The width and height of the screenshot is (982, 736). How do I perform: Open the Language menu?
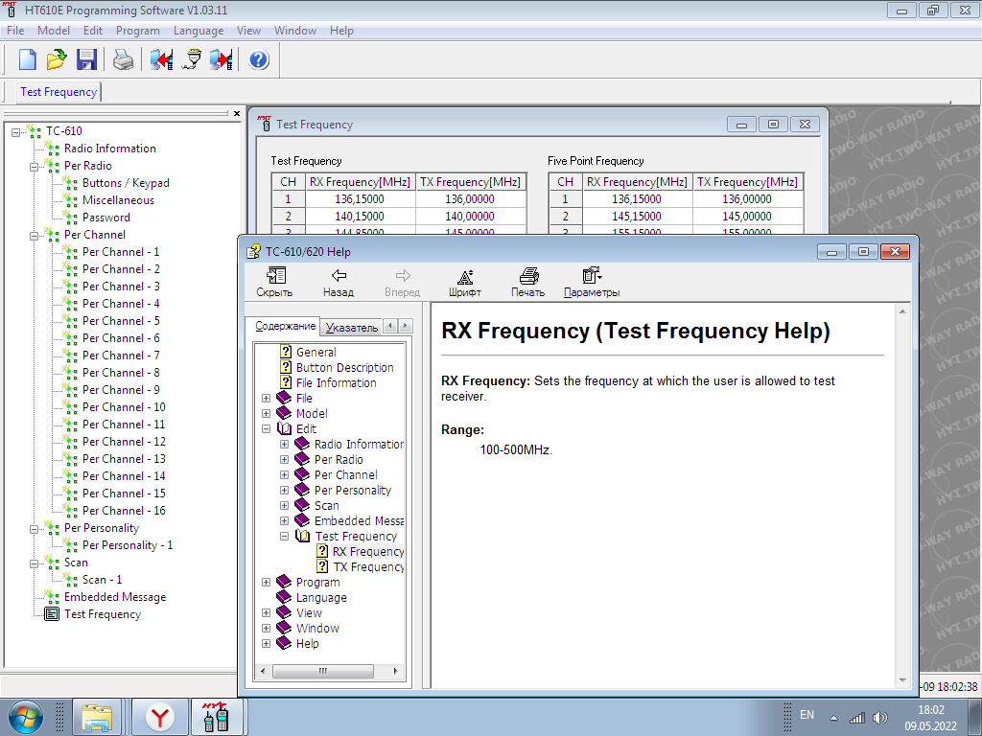tap(198, 31)
